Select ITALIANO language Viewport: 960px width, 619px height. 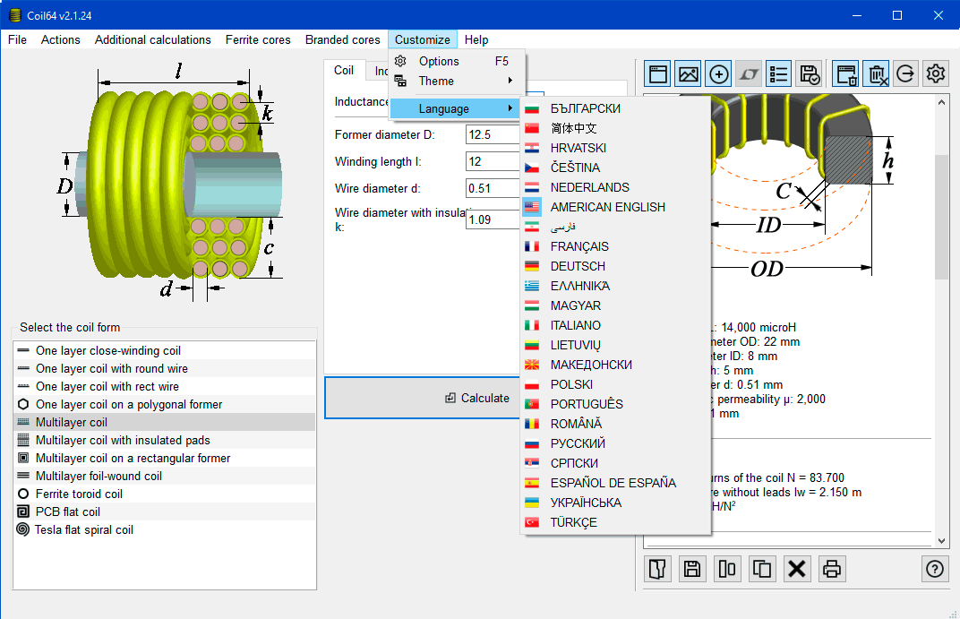[x=615, y=326]
